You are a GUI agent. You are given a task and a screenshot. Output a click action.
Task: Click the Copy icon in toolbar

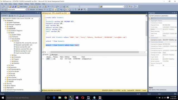pos(43,7)
